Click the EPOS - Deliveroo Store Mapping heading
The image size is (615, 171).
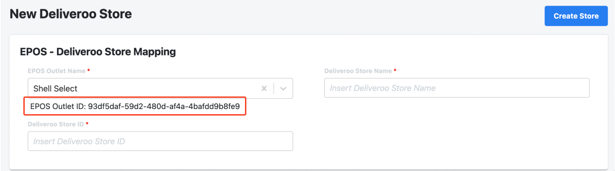click(x=98, y=52)
